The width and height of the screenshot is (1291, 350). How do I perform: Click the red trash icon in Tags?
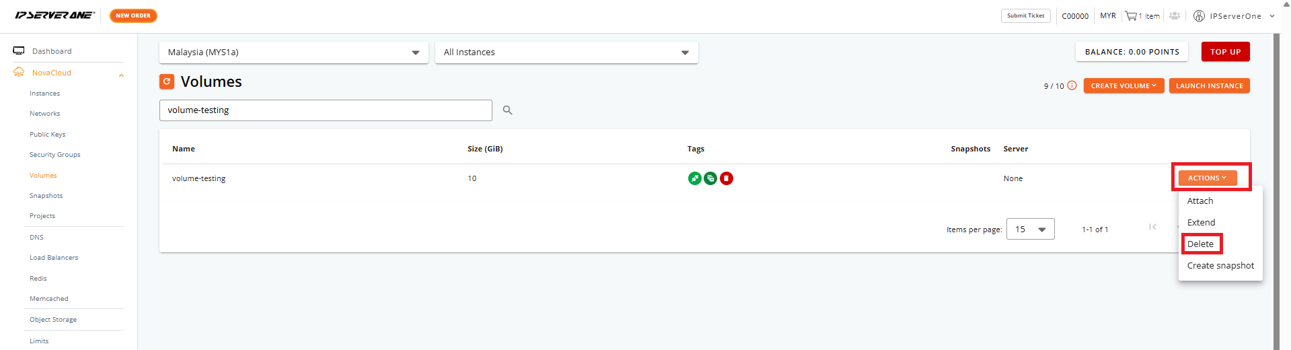pos(727,178)
